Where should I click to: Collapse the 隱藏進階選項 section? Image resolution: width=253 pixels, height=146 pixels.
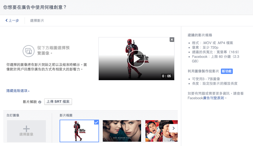tap(18, 91)
